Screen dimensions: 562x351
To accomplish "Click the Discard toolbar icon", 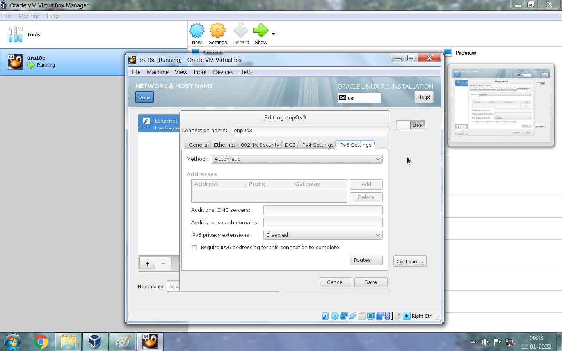I will point(240,30).
